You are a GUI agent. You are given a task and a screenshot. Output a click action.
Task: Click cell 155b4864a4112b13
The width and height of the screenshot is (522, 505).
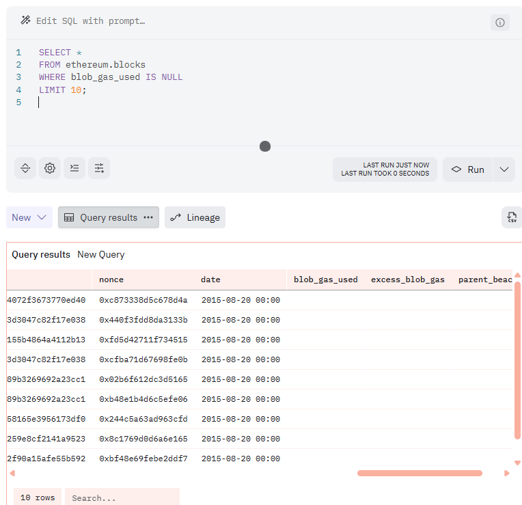click(46, 340)
